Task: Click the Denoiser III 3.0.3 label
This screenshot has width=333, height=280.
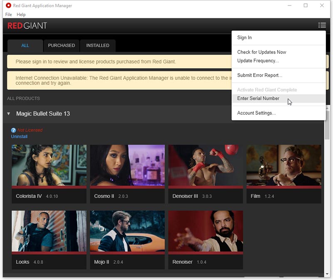Action: [192, 196]
